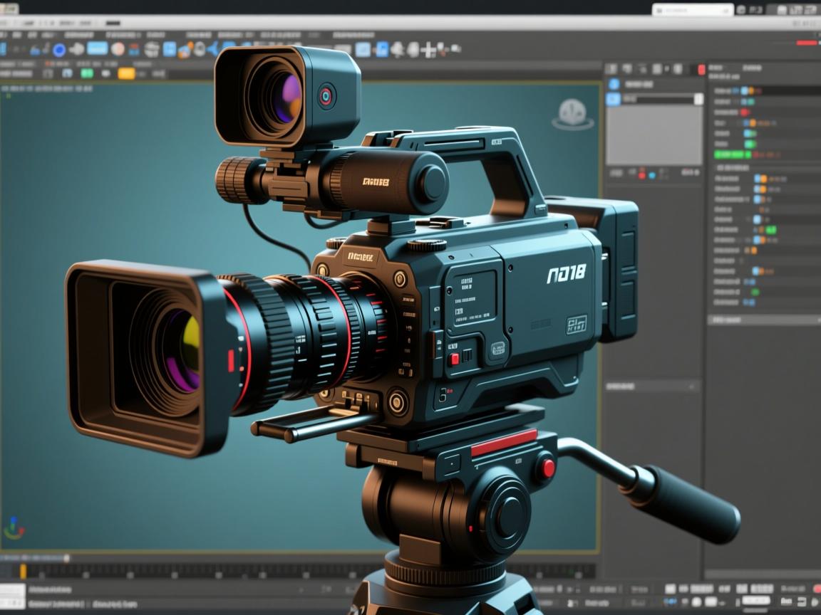Toggle the yellow highlighted button in second toolbar row

tap(126, 73)
